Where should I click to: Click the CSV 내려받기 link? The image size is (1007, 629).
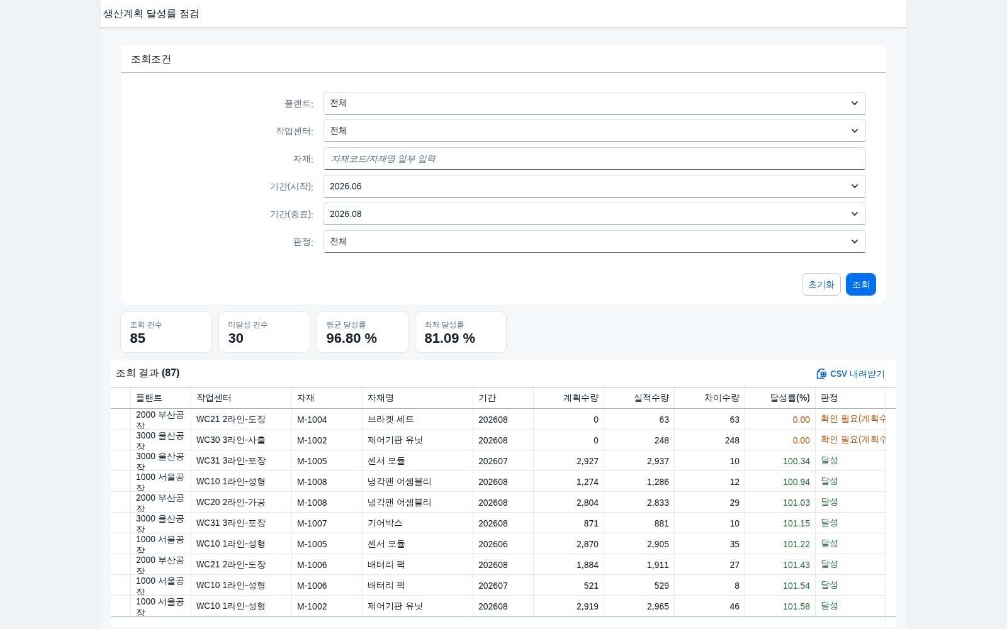click(850, 374)
